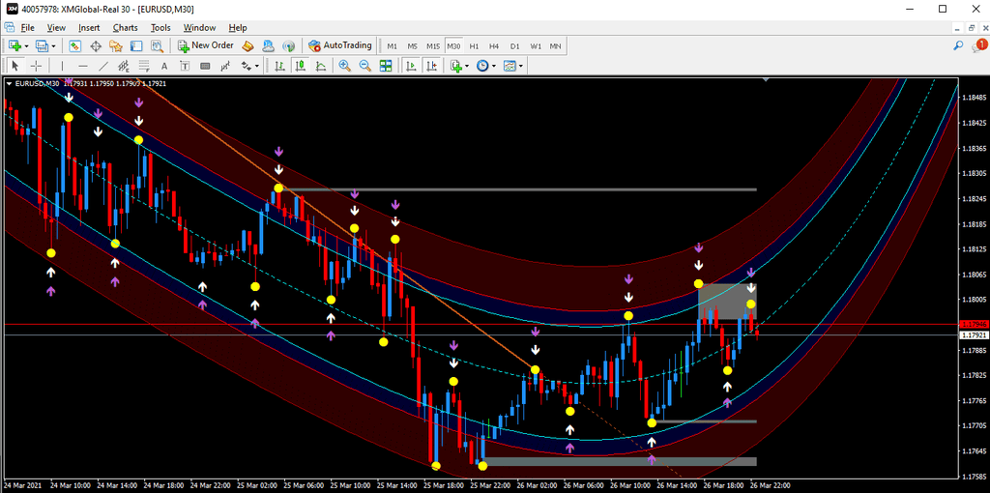Expand the Indicators dropdown arrow
Viewport: 990px width, 493px height.
point(467,66)
